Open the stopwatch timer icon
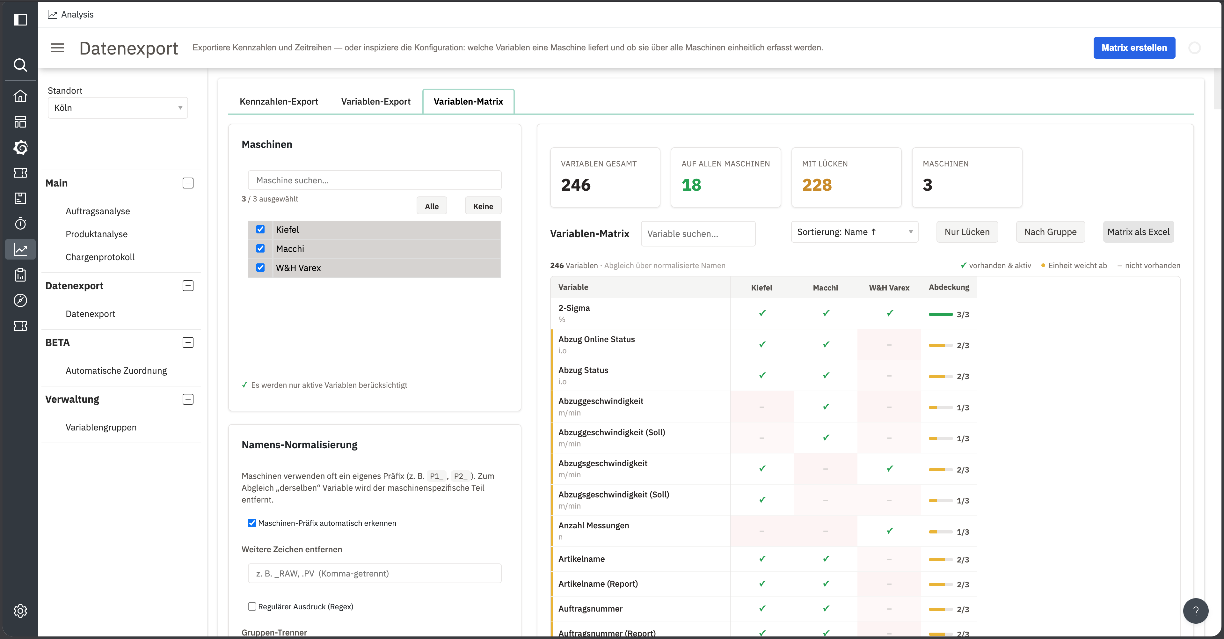Image resolution: width=1224 pixels, height=639 pixels. click(x=20, y=224)
